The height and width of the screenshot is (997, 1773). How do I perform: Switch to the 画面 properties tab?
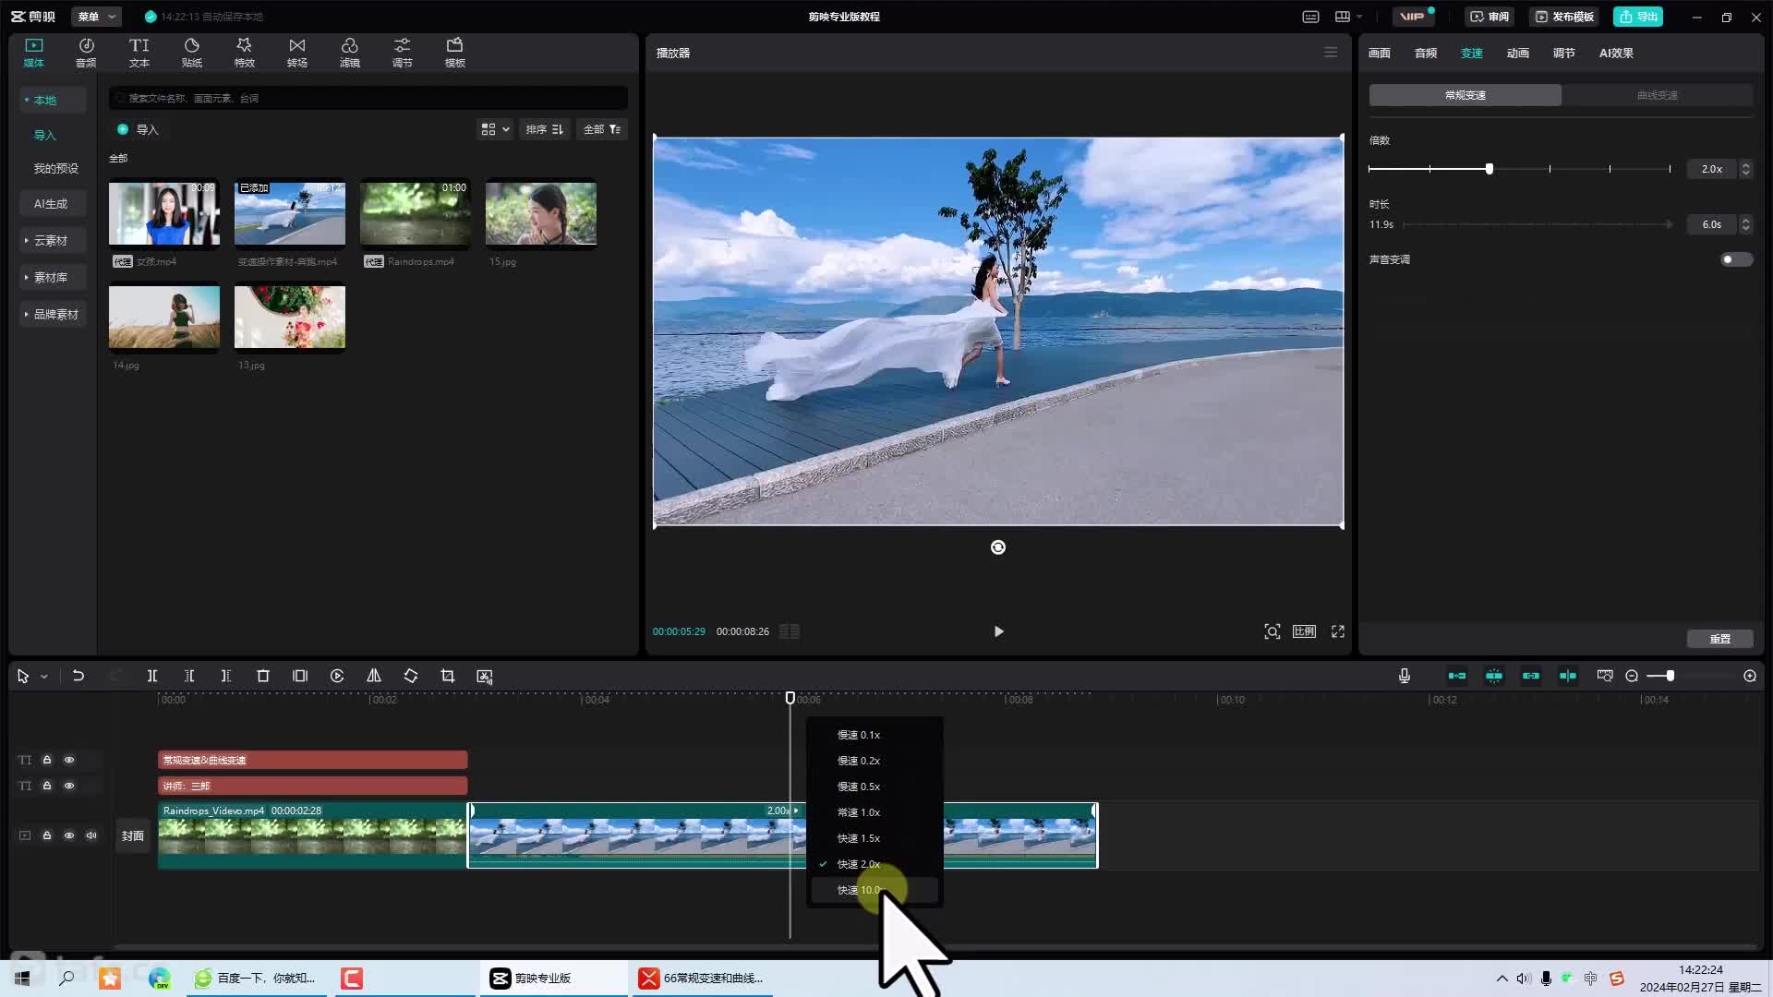point(1380,53)
